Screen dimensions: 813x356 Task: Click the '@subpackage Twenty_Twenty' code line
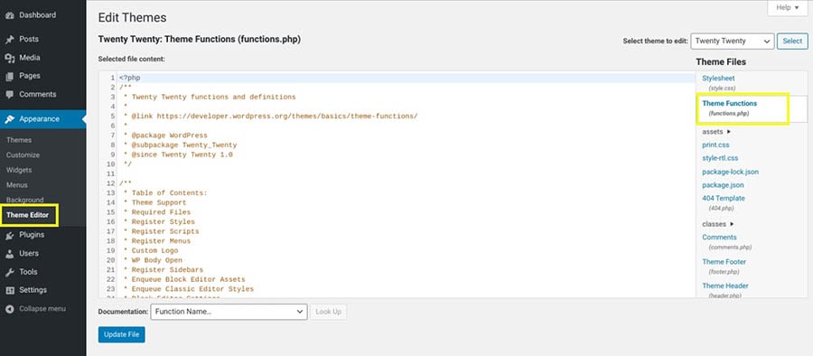[x=180, y=145]
